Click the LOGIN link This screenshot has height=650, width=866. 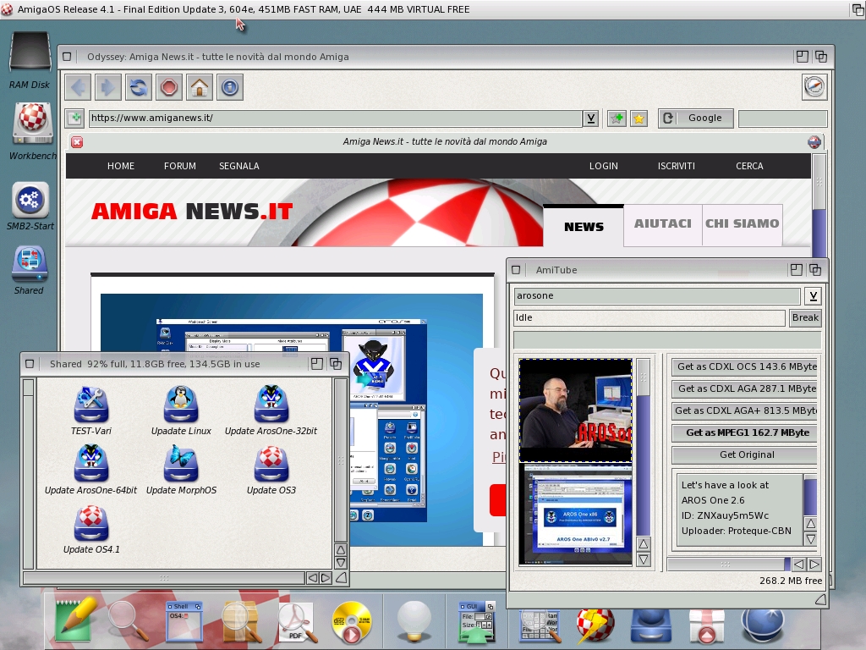point(603,166)
